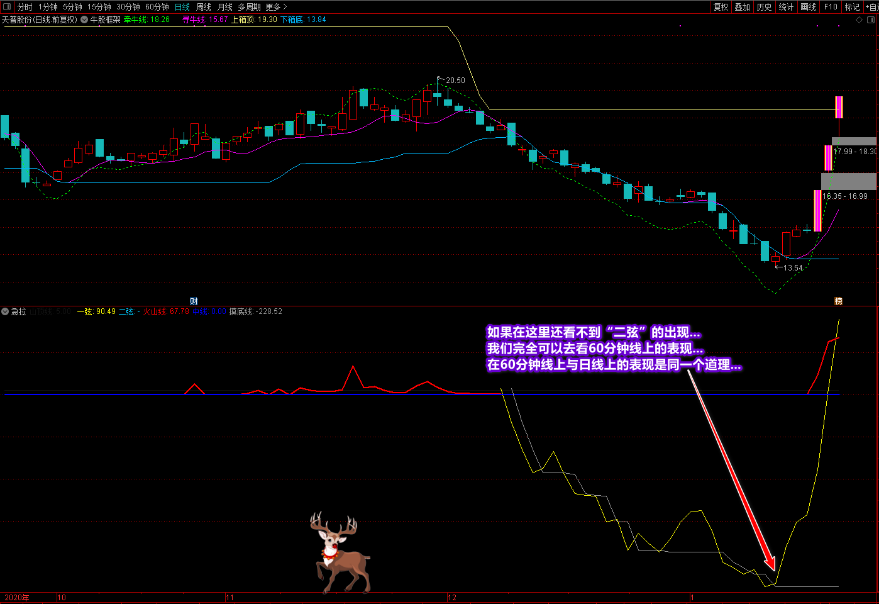
Task: Click the 12 month marker on timeline
Action: pyautogui.click(x=452, y=598)
